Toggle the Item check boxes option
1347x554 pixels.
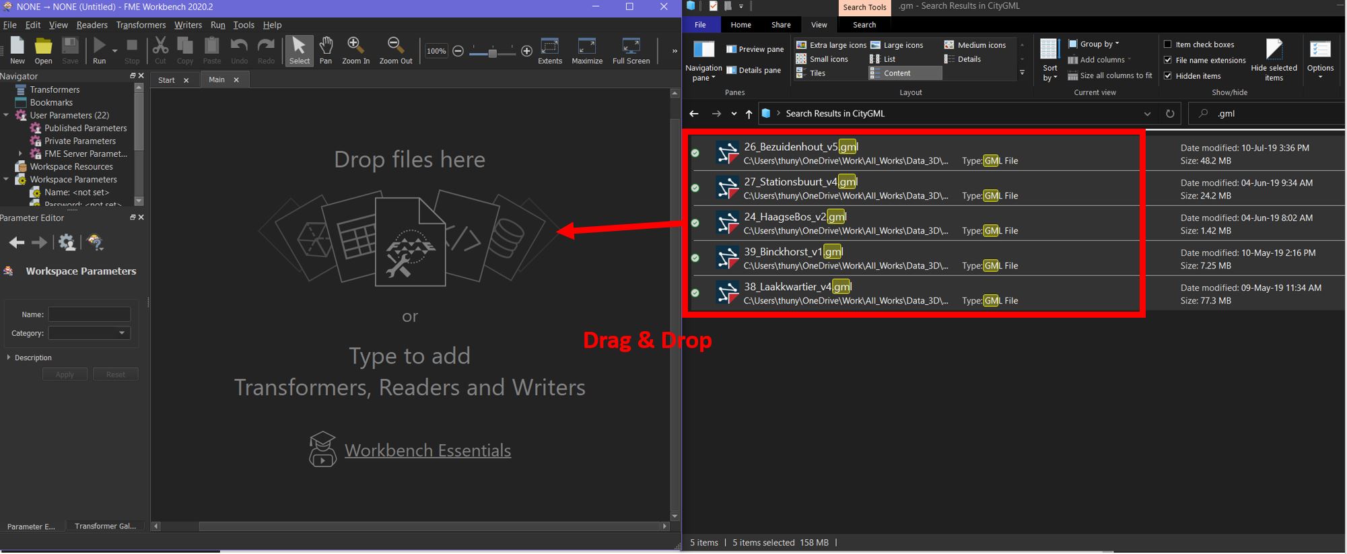(x=1168, y=44)
